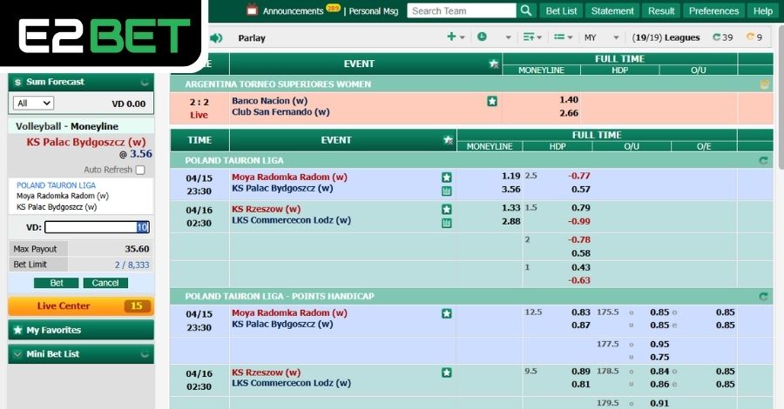Click the E2BET logo
784x409 pixels.
pos(104,36)
